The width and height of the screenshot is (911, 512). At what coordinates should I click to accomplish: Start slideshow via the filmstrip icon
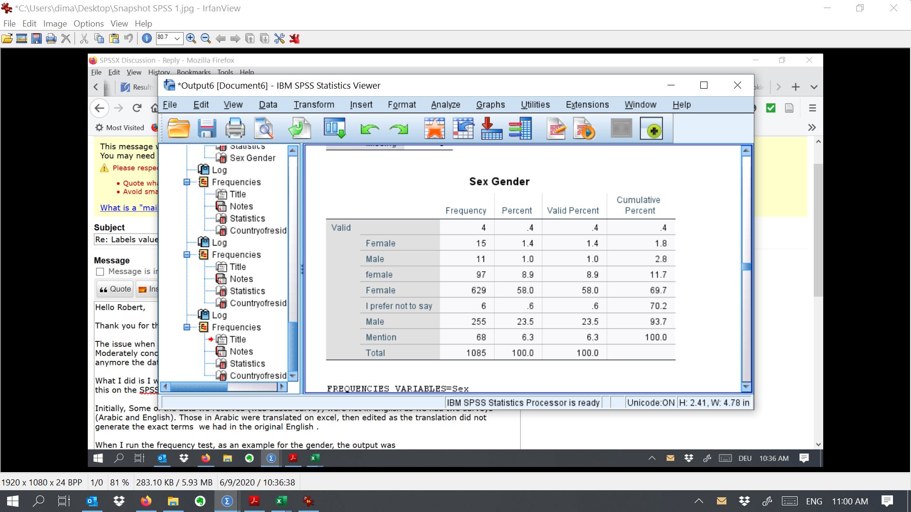coord(21,39)
